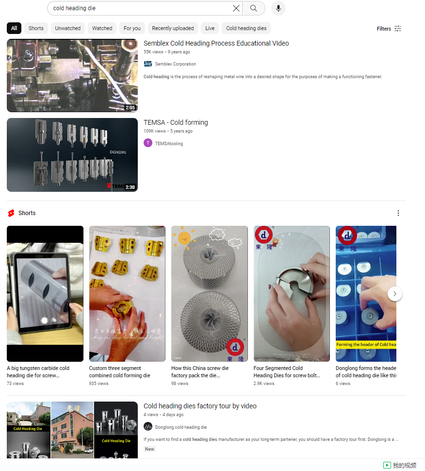Open the Donglong cold heading die channel avatar
Viewport: 425px width, 471px height.
147,426
